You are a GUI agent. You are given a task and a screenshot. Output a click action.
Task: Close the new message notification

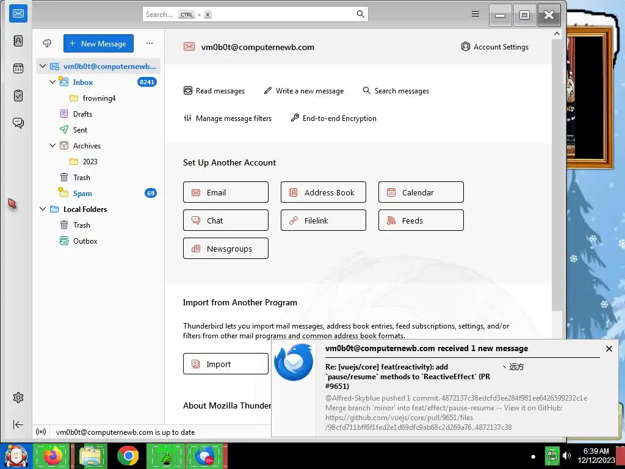tap(609, 349)
